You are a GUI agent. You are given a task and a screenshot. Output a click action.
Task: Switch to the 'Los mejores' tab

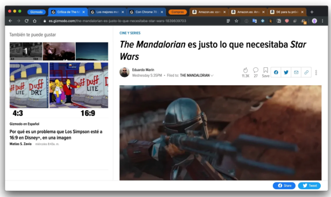click(x=106, y=12)
